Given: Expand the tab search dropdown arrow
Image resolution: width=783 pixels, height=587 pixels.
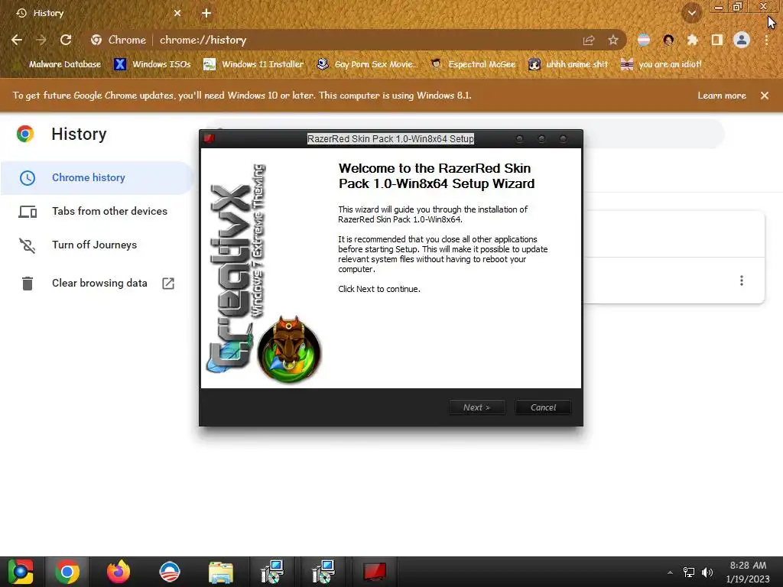Looking at the screenshot, I should coord(692,13).
